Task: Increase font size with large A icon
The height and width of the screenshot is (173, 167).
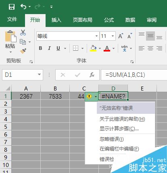Action: click(x=121, y=36)
